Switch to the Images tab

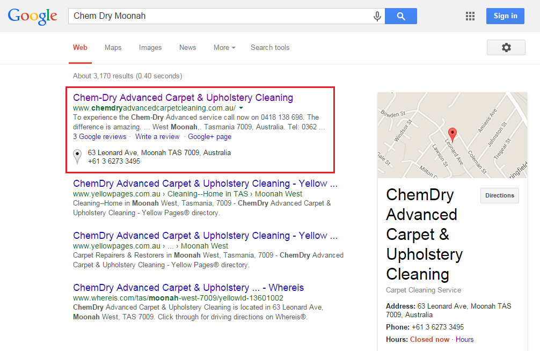(x=150, y=48)
